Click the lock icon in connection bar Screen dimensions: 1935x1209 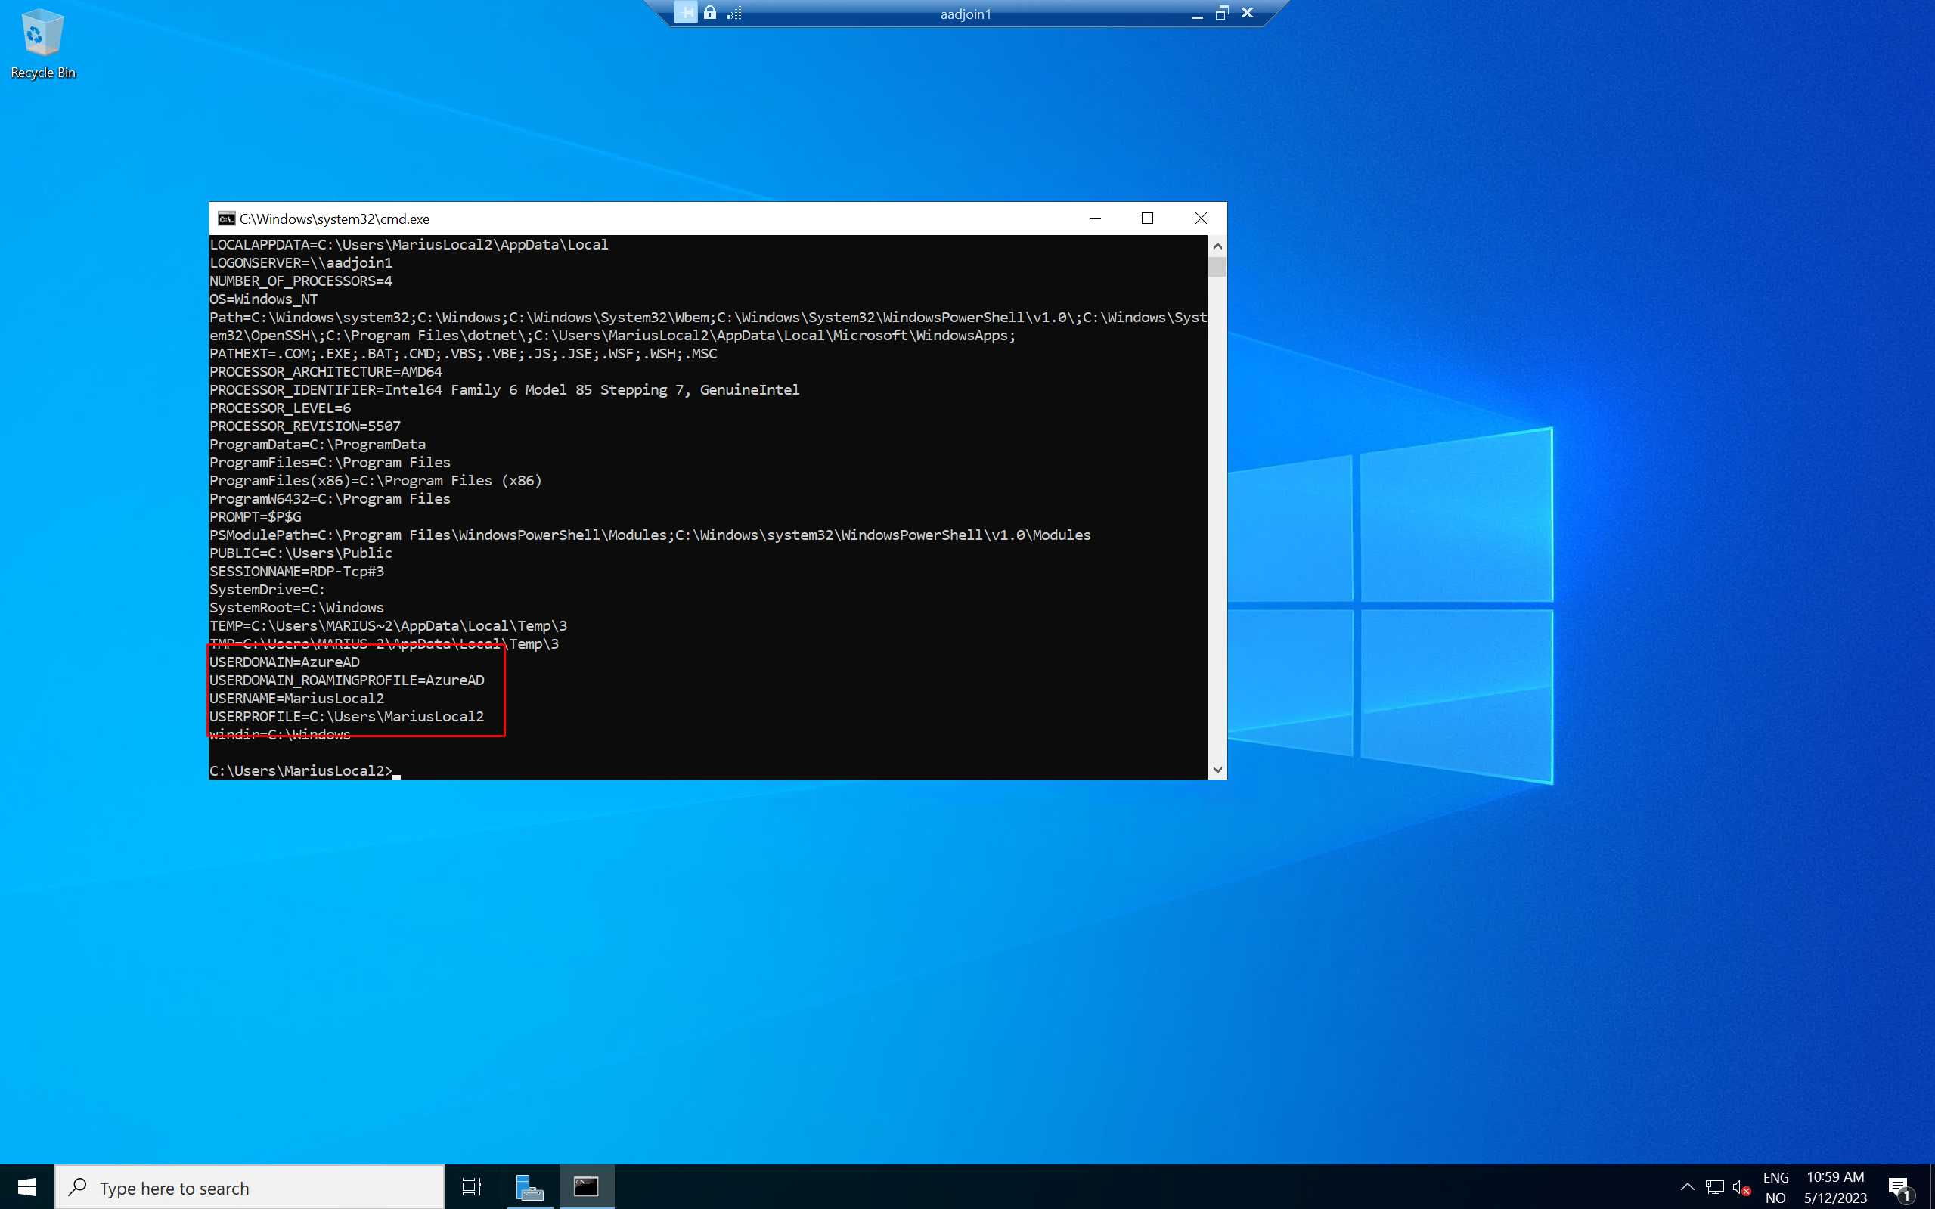[710, 13]
